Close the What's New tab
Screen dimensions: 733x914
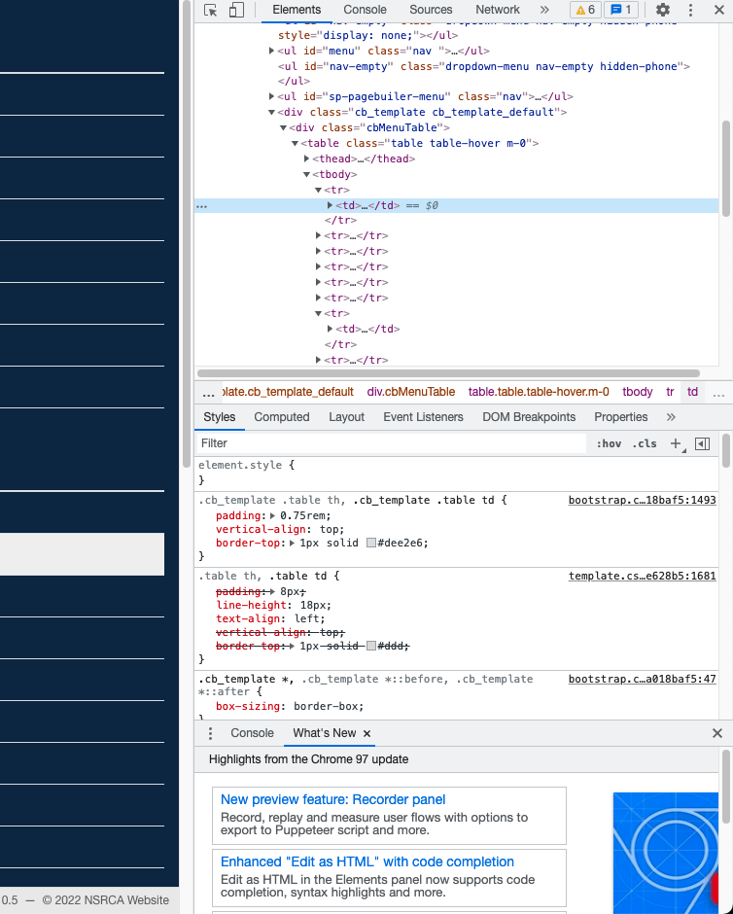click(367, 734)
